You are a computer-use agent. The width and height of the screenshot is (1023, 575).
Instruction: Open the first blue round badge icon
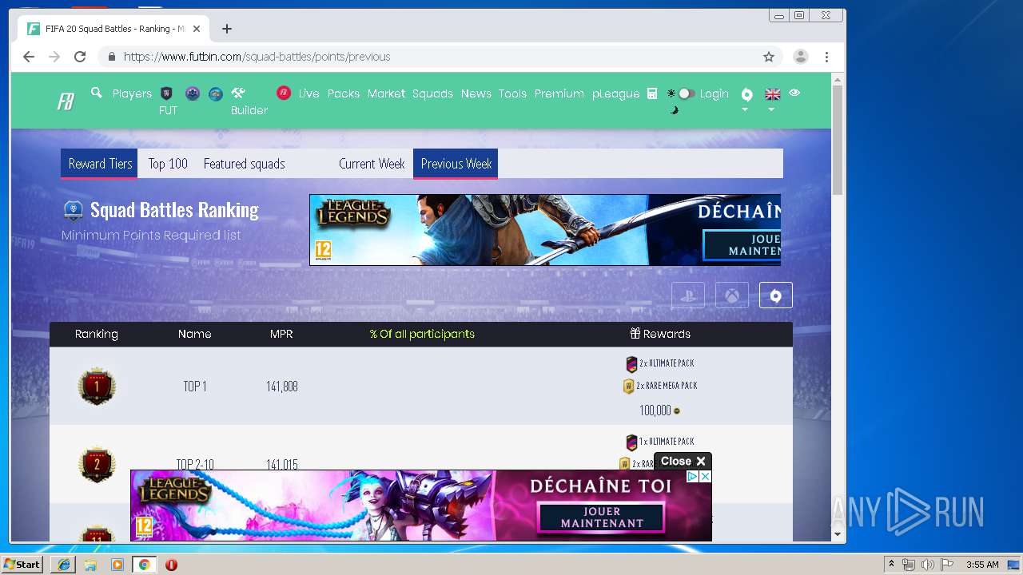point(193,93)
